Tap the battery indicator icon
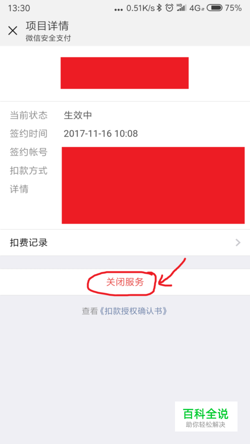Viewport: 250px width, 444px height. click(214, 8)
